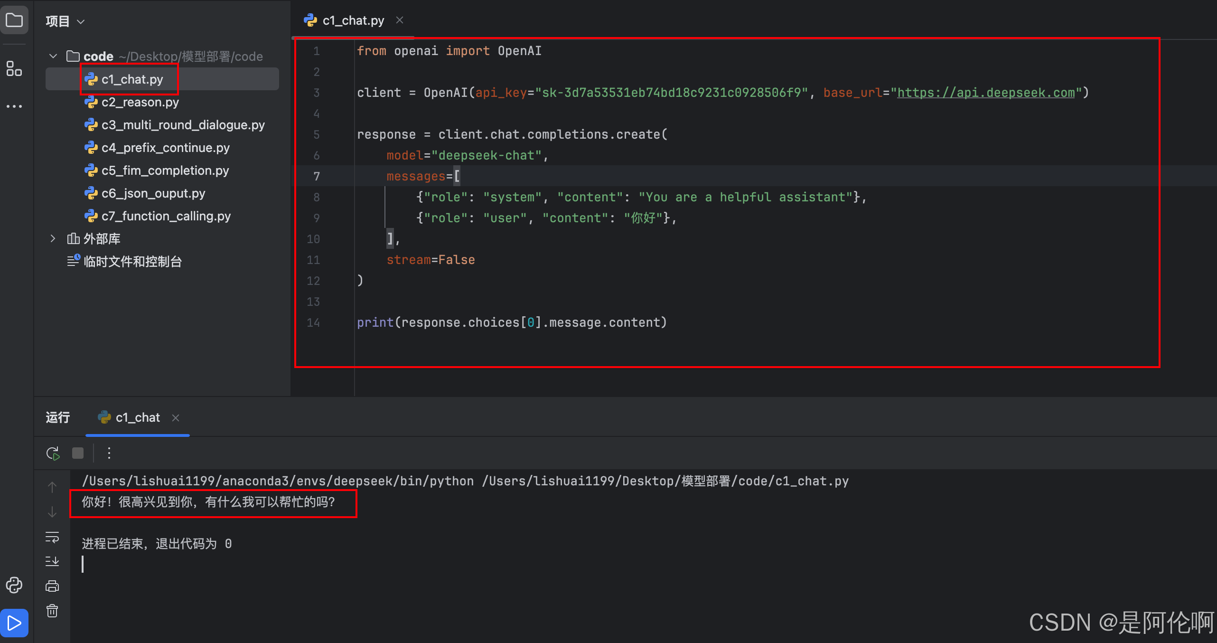The height and width of the screenshot is (643, 1217).
Task: Click the Rerun c1_chat icon
Action: [x=53, y=454]
